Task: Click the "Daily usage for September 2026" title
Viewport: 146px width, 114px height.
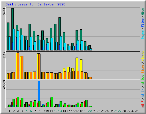Action: pyautogui.click(x=35, y=4)
